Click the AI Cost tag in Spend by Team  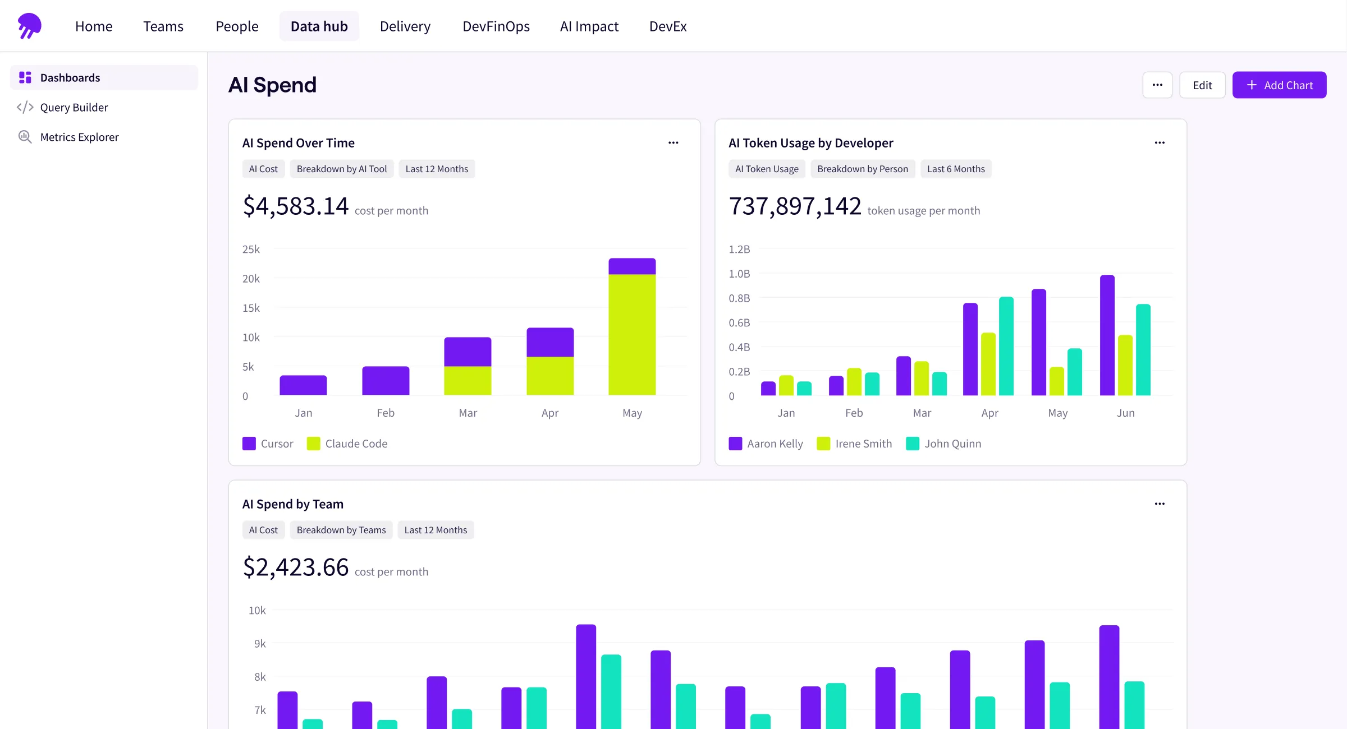tap(263, 530)
